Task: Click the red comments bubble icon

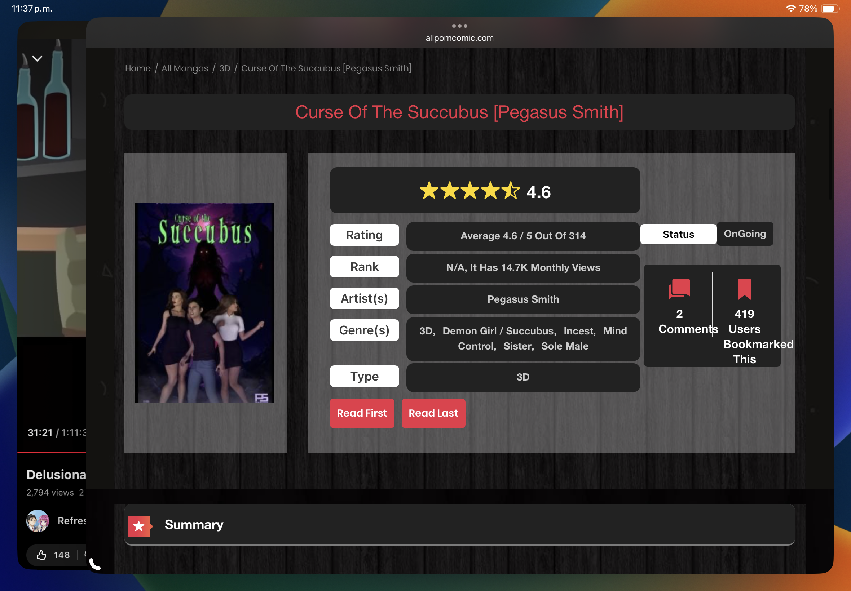Action: (679, 289)
